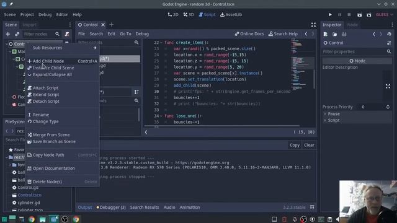Open script editor File menu

(x=81, y=33)
